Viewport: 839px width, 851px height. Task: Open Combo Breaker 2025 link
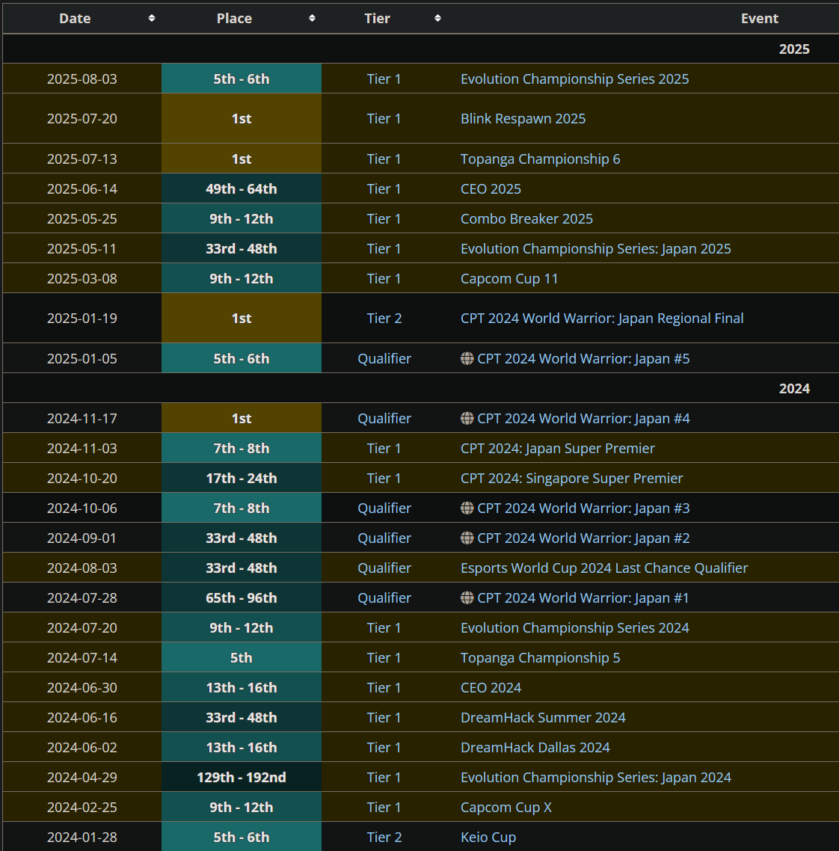click(526, 218)
